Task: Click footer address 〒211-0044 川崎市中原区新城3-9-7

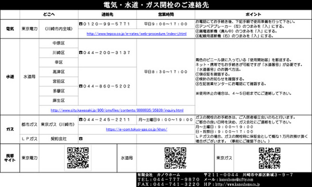Action: pos(248,175)
